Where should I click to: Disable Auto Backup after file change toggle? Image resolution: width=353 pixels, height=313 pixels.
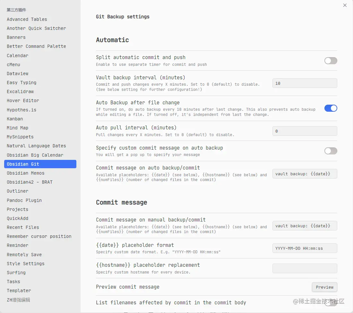[x=331, y=108]
